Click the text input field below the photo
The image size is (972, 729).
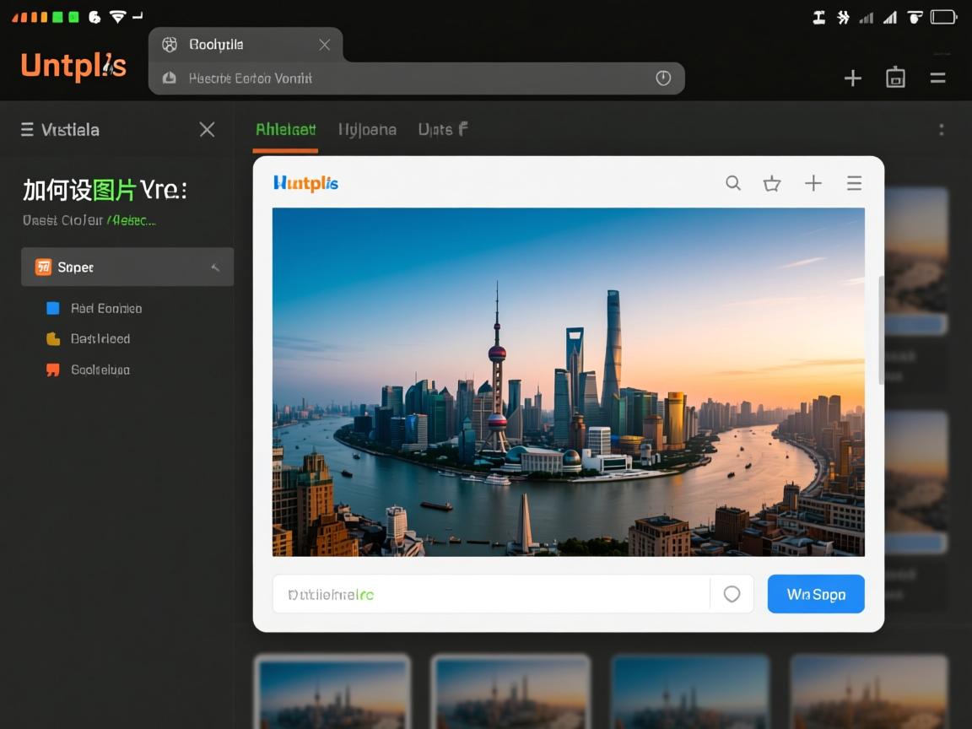[489, 594]
